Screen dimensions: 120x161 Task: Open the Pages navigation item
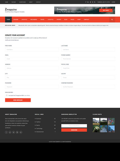click(72, 20)
